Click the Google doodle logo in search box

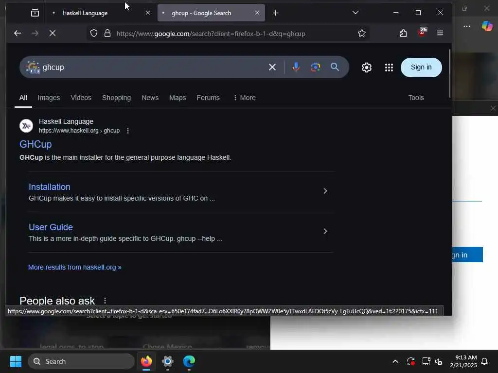point(33,67)
